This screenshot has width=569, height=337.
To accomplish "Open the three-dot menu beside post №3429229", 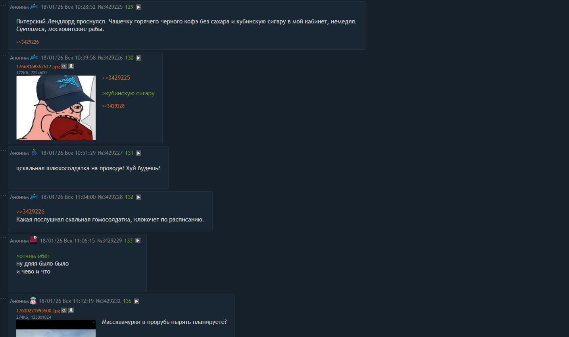I will click(3, 238).
